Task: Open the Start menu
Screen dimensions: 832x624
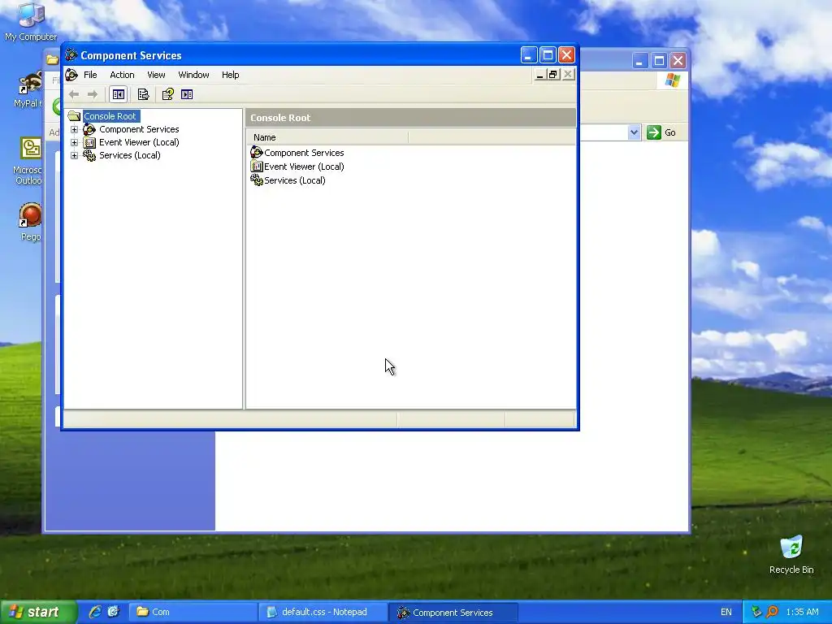Action: click(x=37, y=612)
